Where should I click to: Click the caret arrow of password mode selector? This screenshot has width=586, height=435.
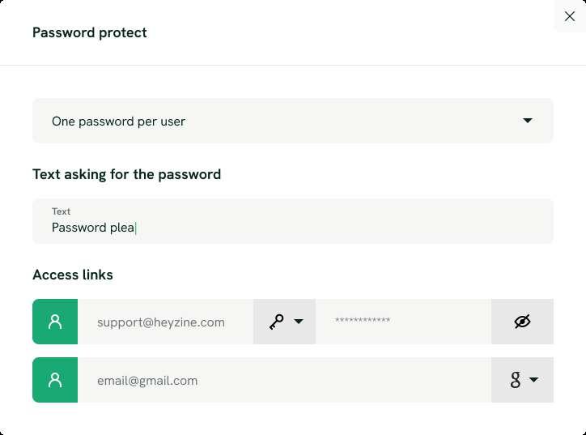(528, 121)
